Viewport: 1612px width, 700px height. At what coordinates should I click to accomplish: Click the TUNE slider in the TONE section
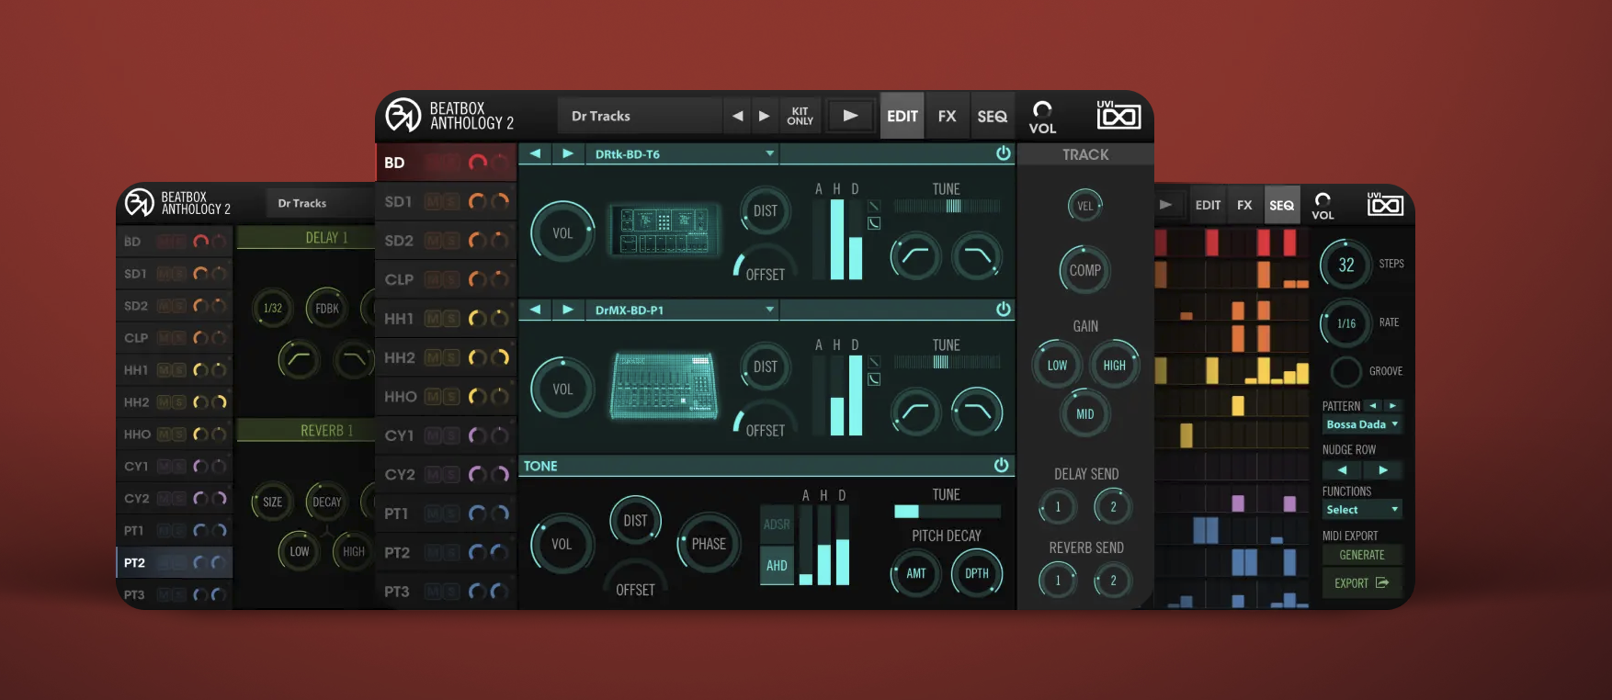coord(947,512)
